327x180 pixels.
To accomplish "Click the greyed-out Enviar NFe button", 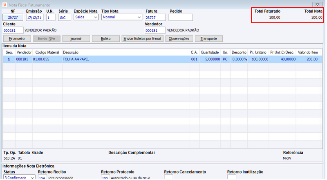I will click(47, 39).
